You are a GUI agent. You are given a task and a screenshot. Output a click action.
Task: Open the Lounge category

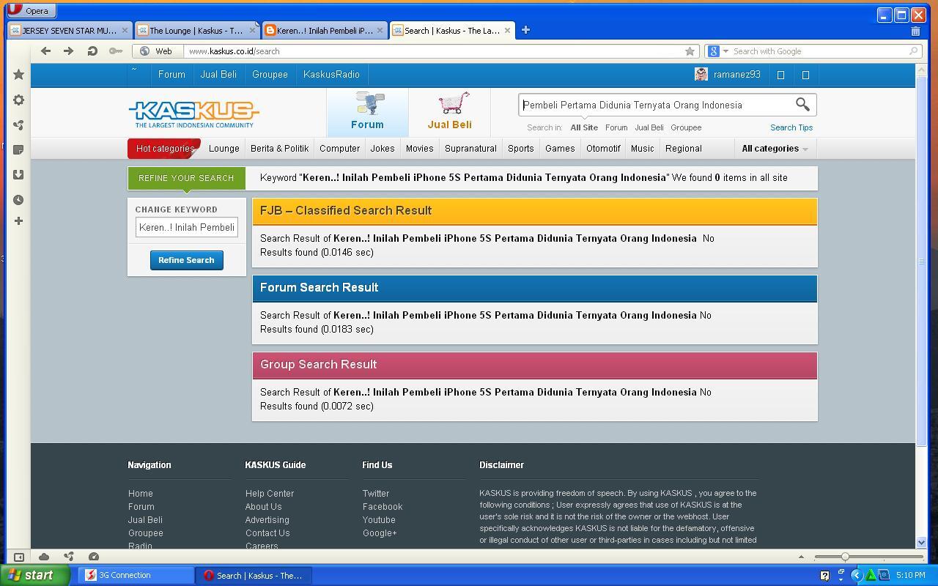click(x=224, y=149)
